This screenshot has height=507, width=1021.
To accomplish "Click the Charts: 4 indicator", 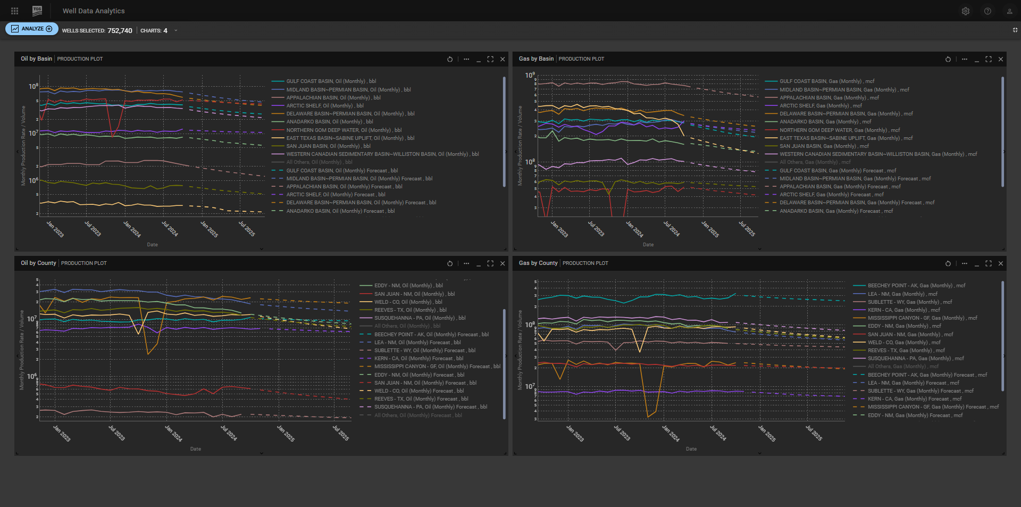I will pos(154,31).
